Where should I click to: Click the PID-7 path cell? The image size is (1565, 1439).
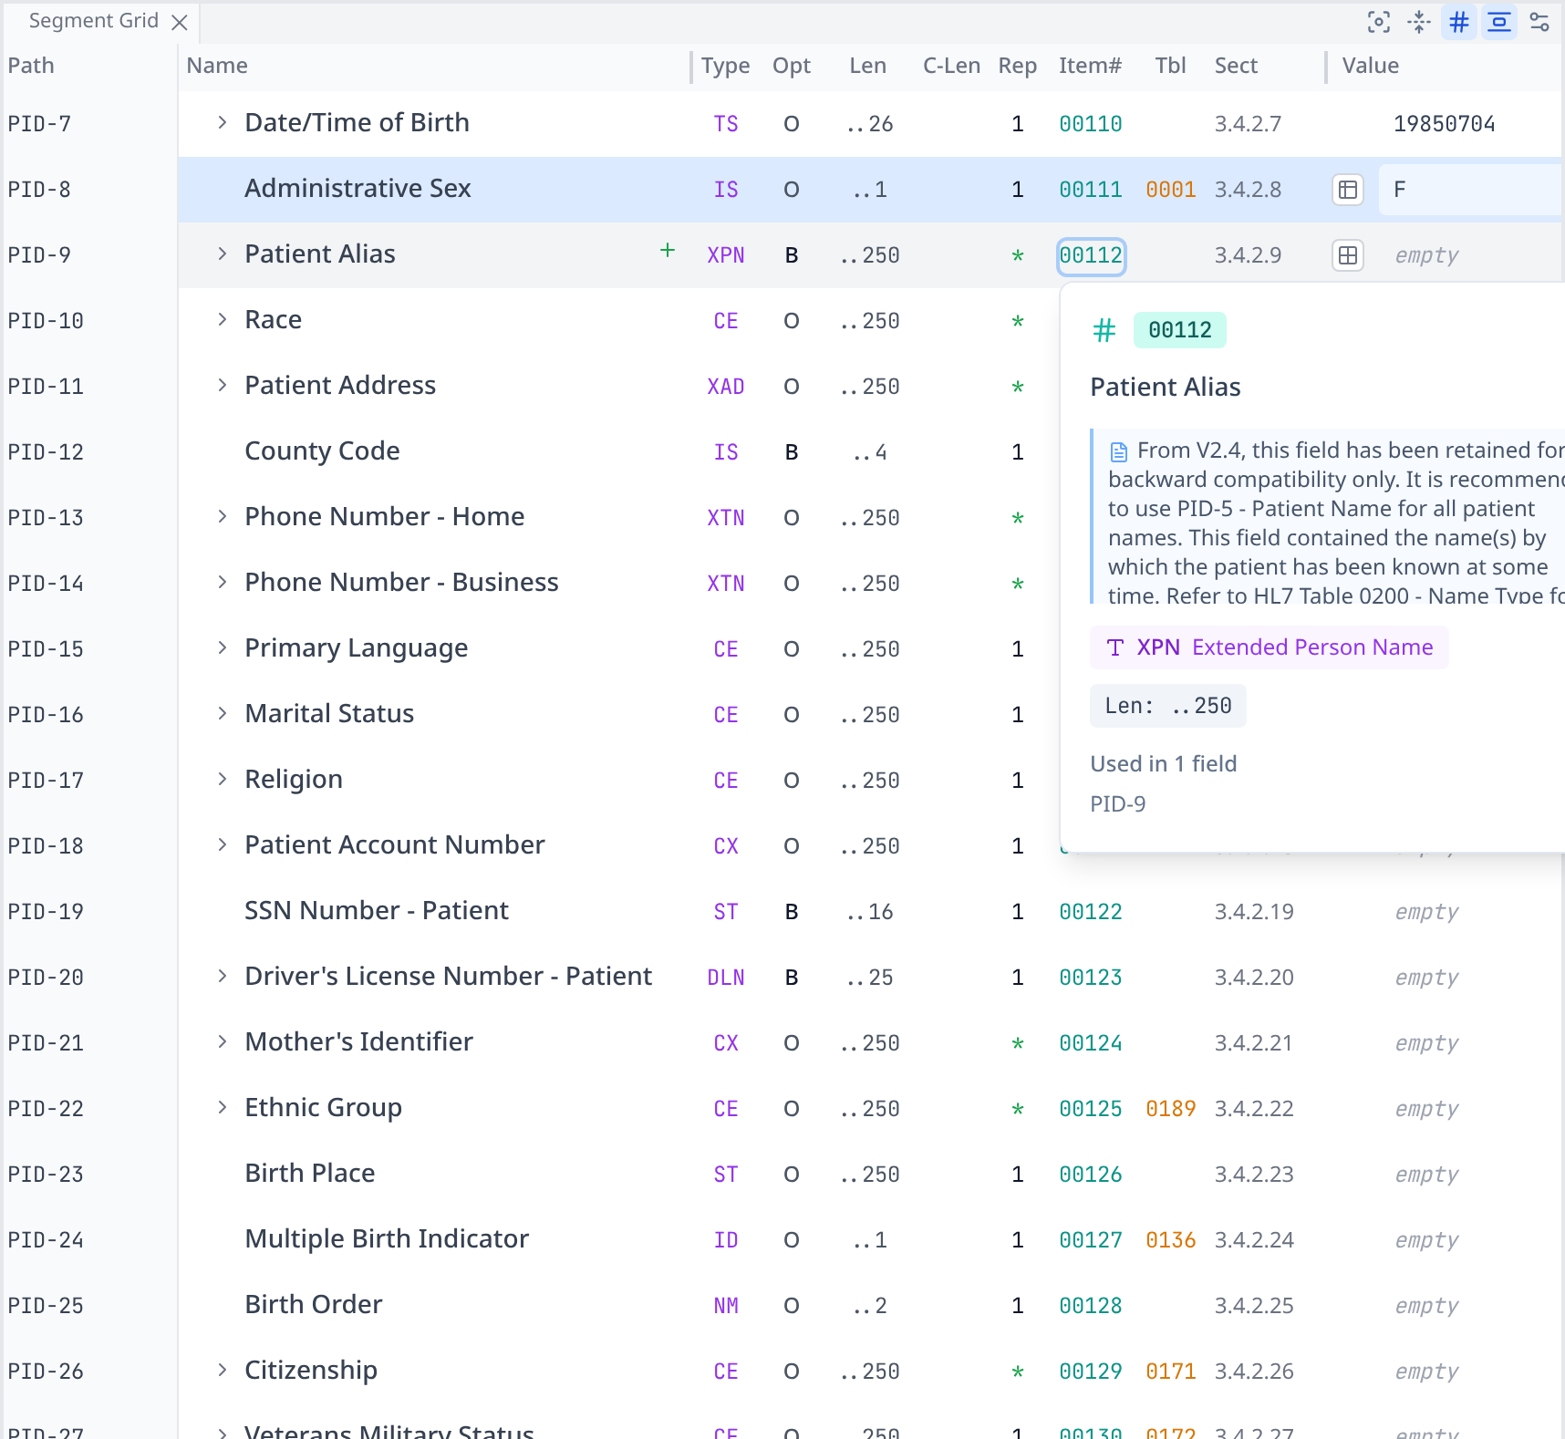tap(39, 124)
